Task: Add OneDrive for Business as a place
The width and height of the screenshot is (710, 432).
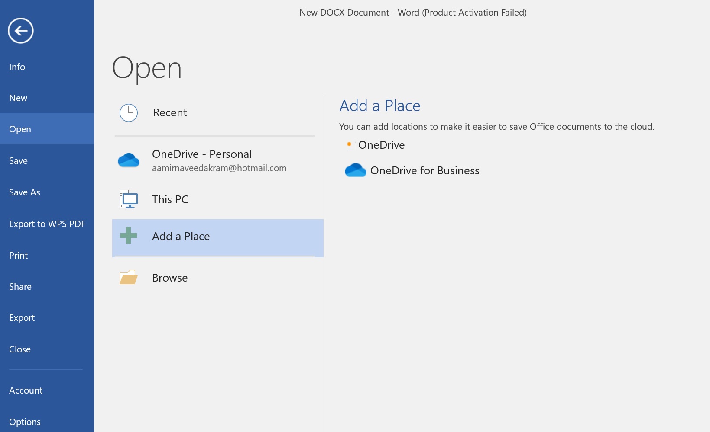Action: 425,171
